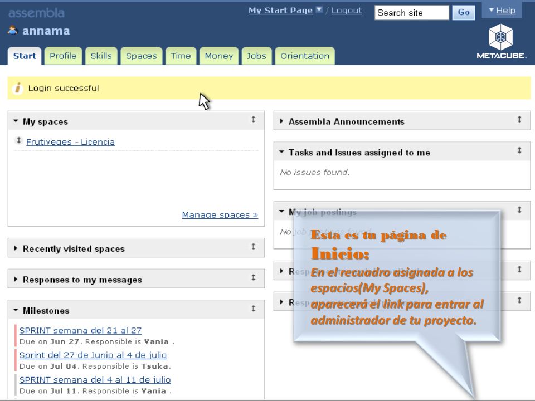Collapse the My job postings panel
This screenshot has width=535, height=401.
[x=281, y=211]
